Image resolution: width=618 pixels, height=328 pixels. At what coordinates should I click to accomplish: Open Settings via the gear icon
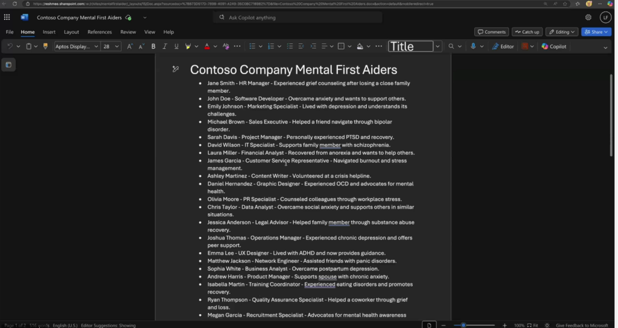(588, 17)
